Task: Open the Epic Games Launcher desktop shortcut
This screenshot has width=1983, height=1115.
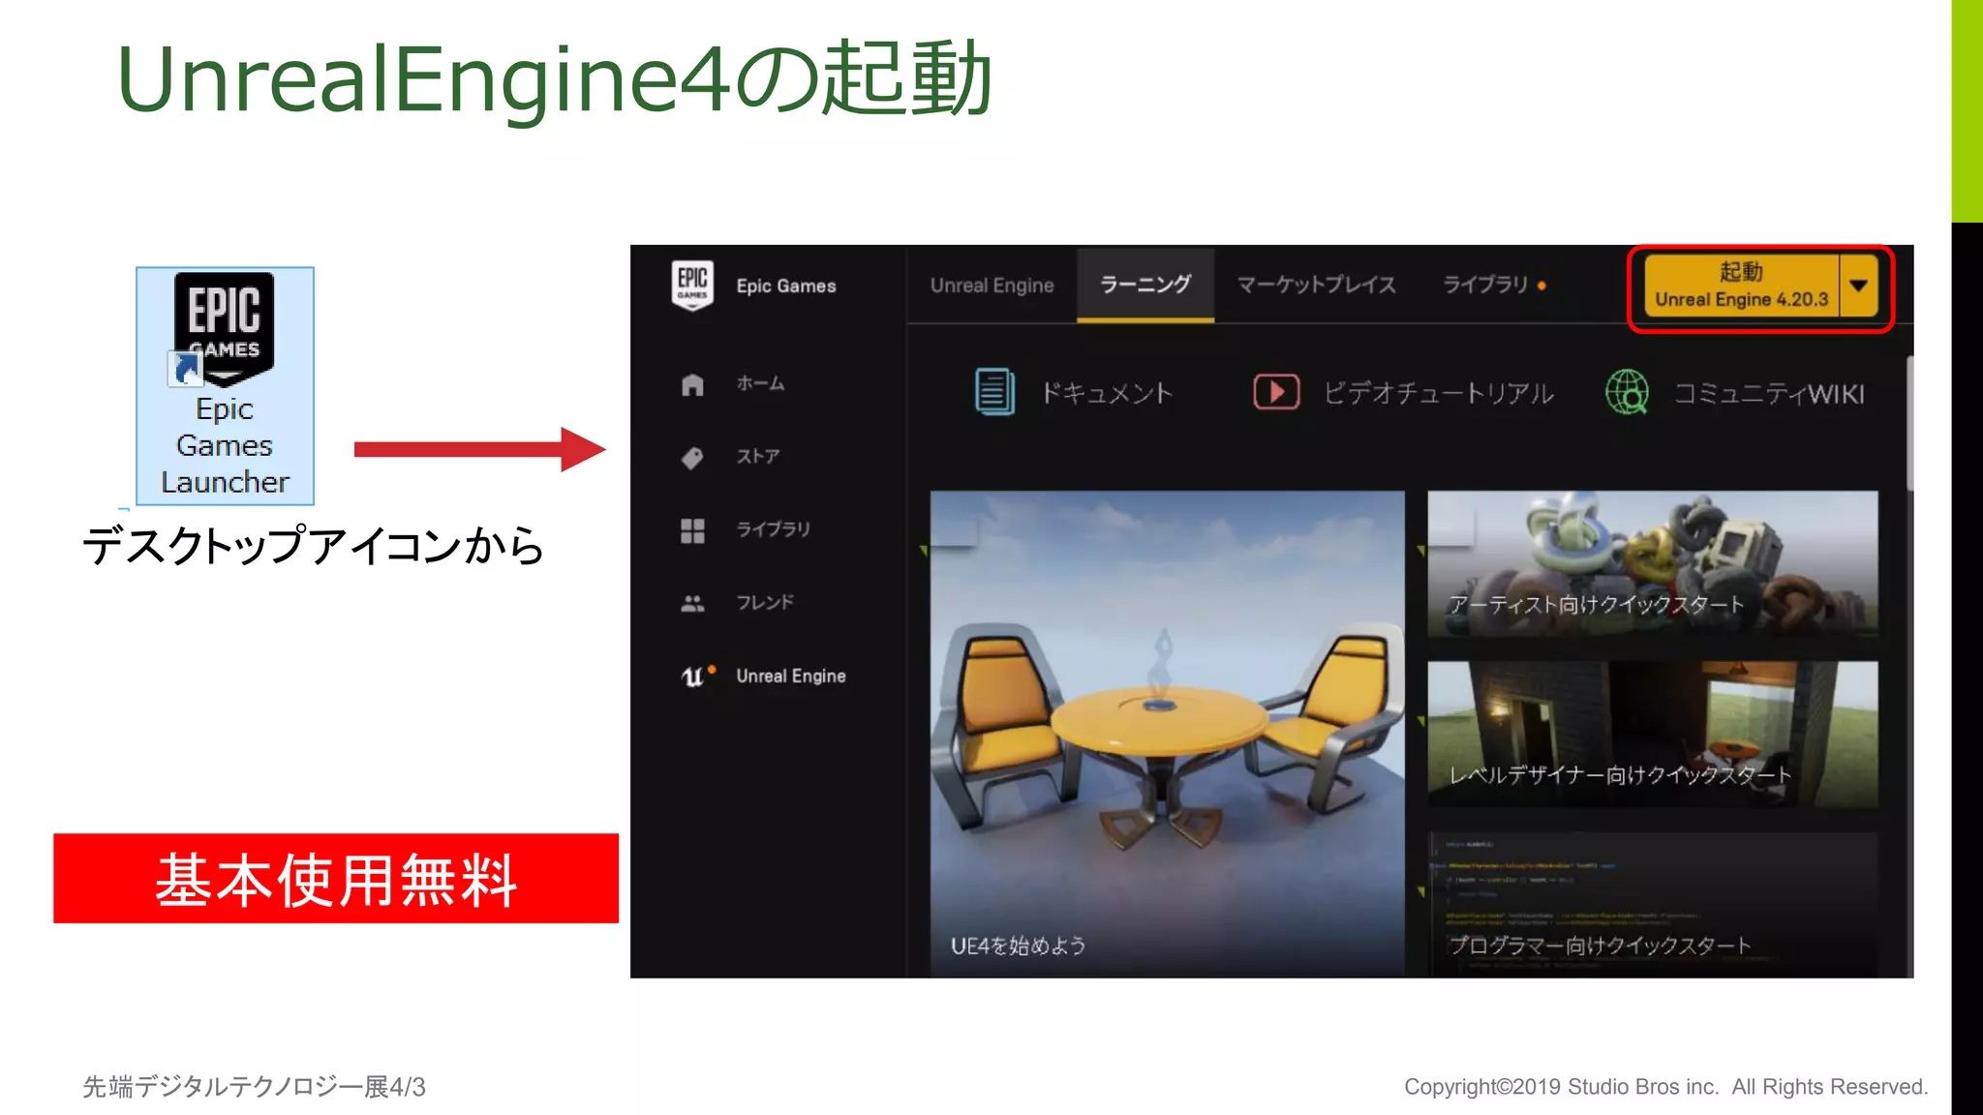Action: point(225,385)
